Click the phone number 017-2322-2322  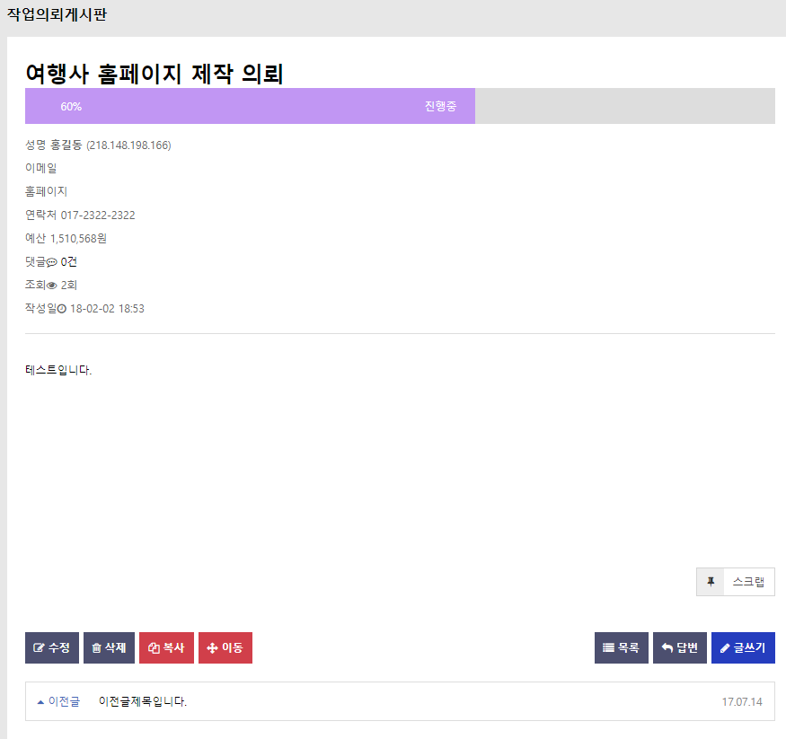click(98, 215)
